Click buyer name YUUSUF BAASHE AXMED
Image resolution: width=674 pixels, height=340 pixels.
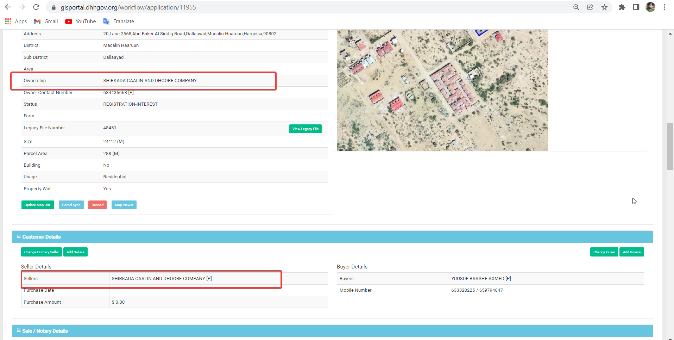pyautogui.click(x=481, y=279)
